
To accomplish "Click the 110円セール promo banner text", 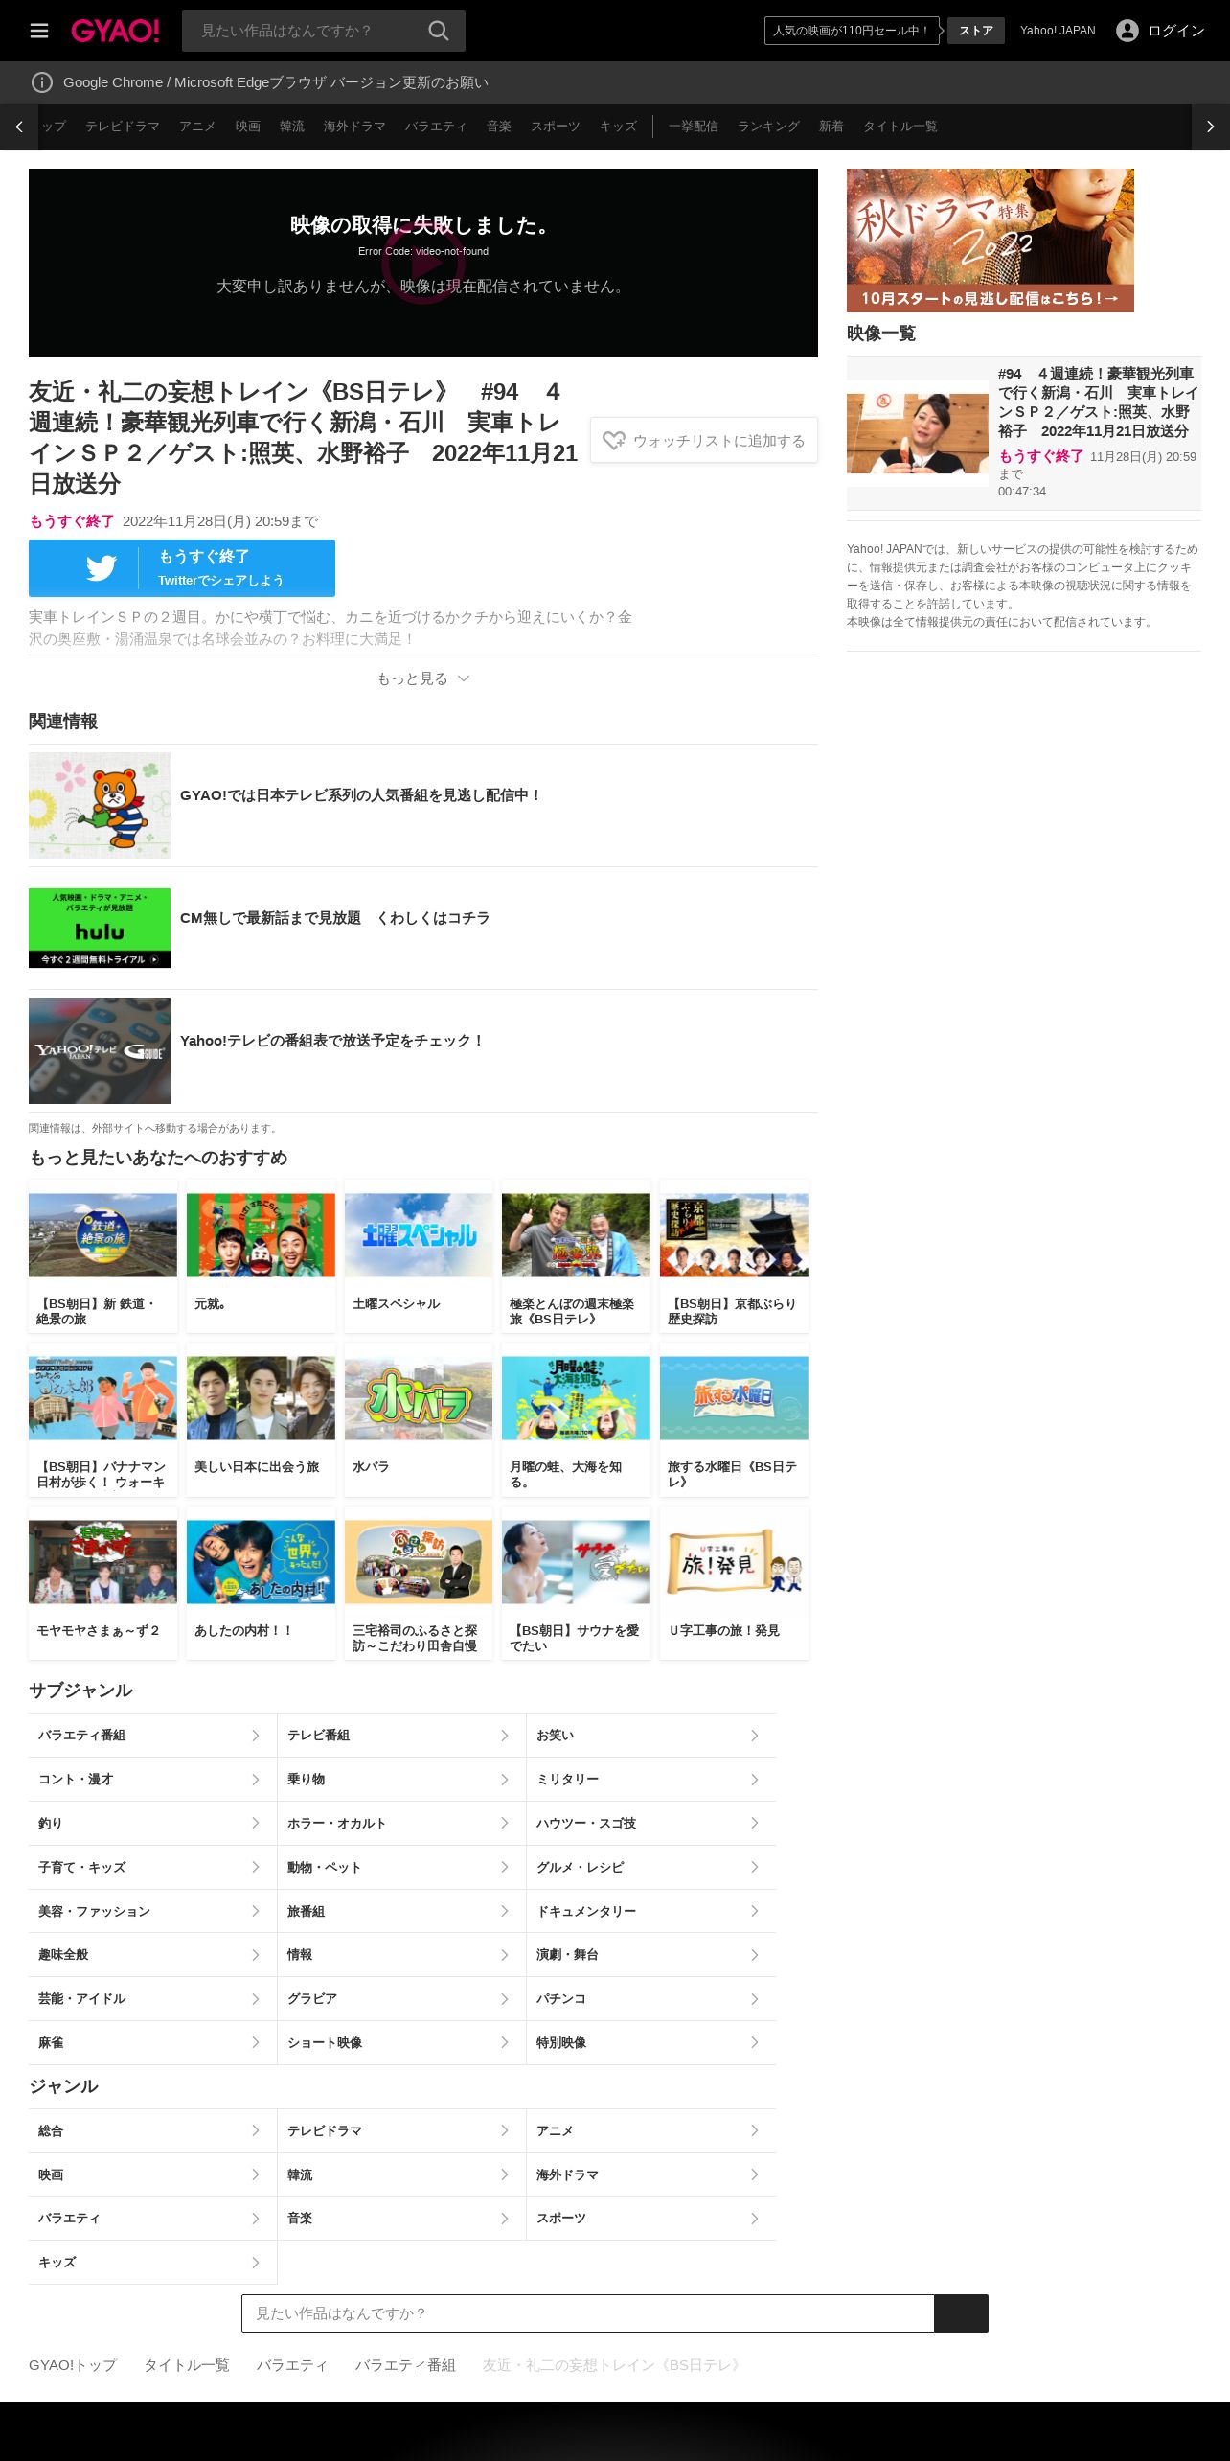I will pyautogui.click(x=852, y=31).
